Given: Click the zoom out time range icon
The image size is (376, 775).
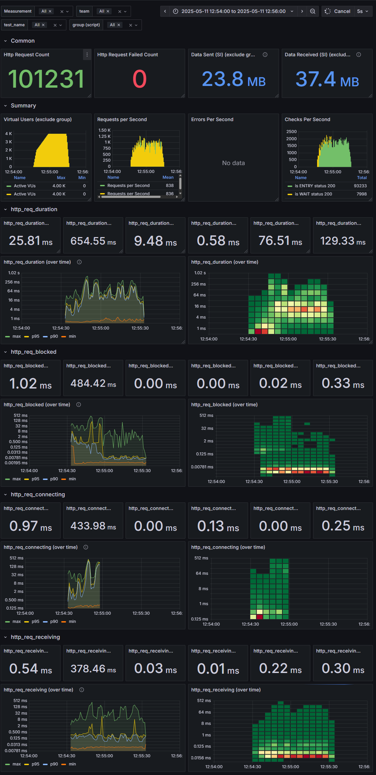Looking at the screenshot, I should (313, 11).
